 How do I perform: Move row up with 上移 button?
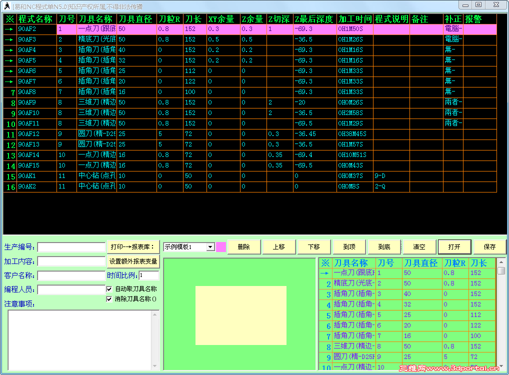click(x=279, y=247)
